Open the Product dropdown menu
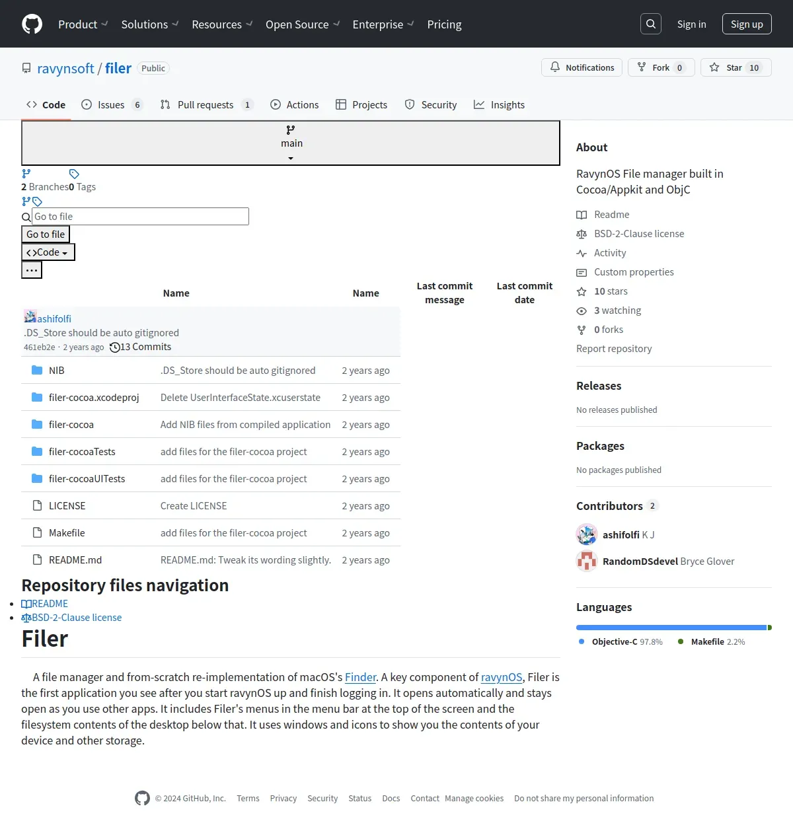Viewport: 793px width, 833px height. click(83, 24)
